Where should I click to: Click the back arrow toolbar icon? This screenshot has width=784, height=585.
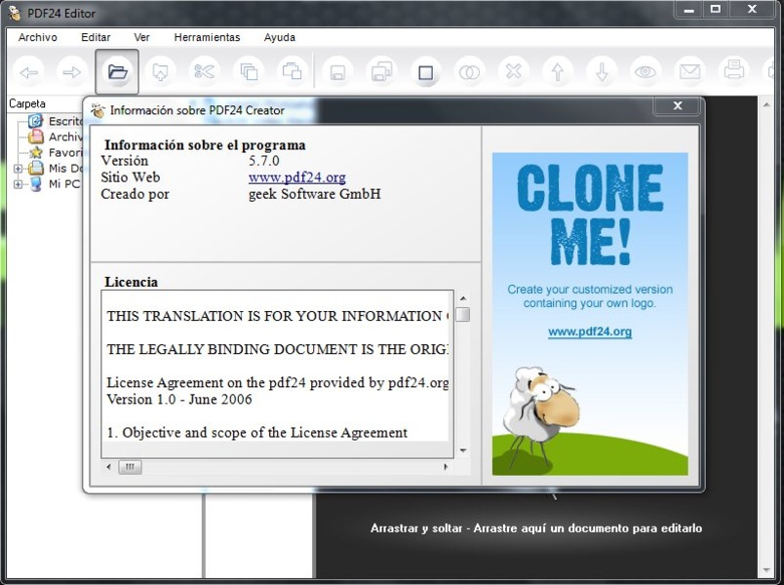28,72
